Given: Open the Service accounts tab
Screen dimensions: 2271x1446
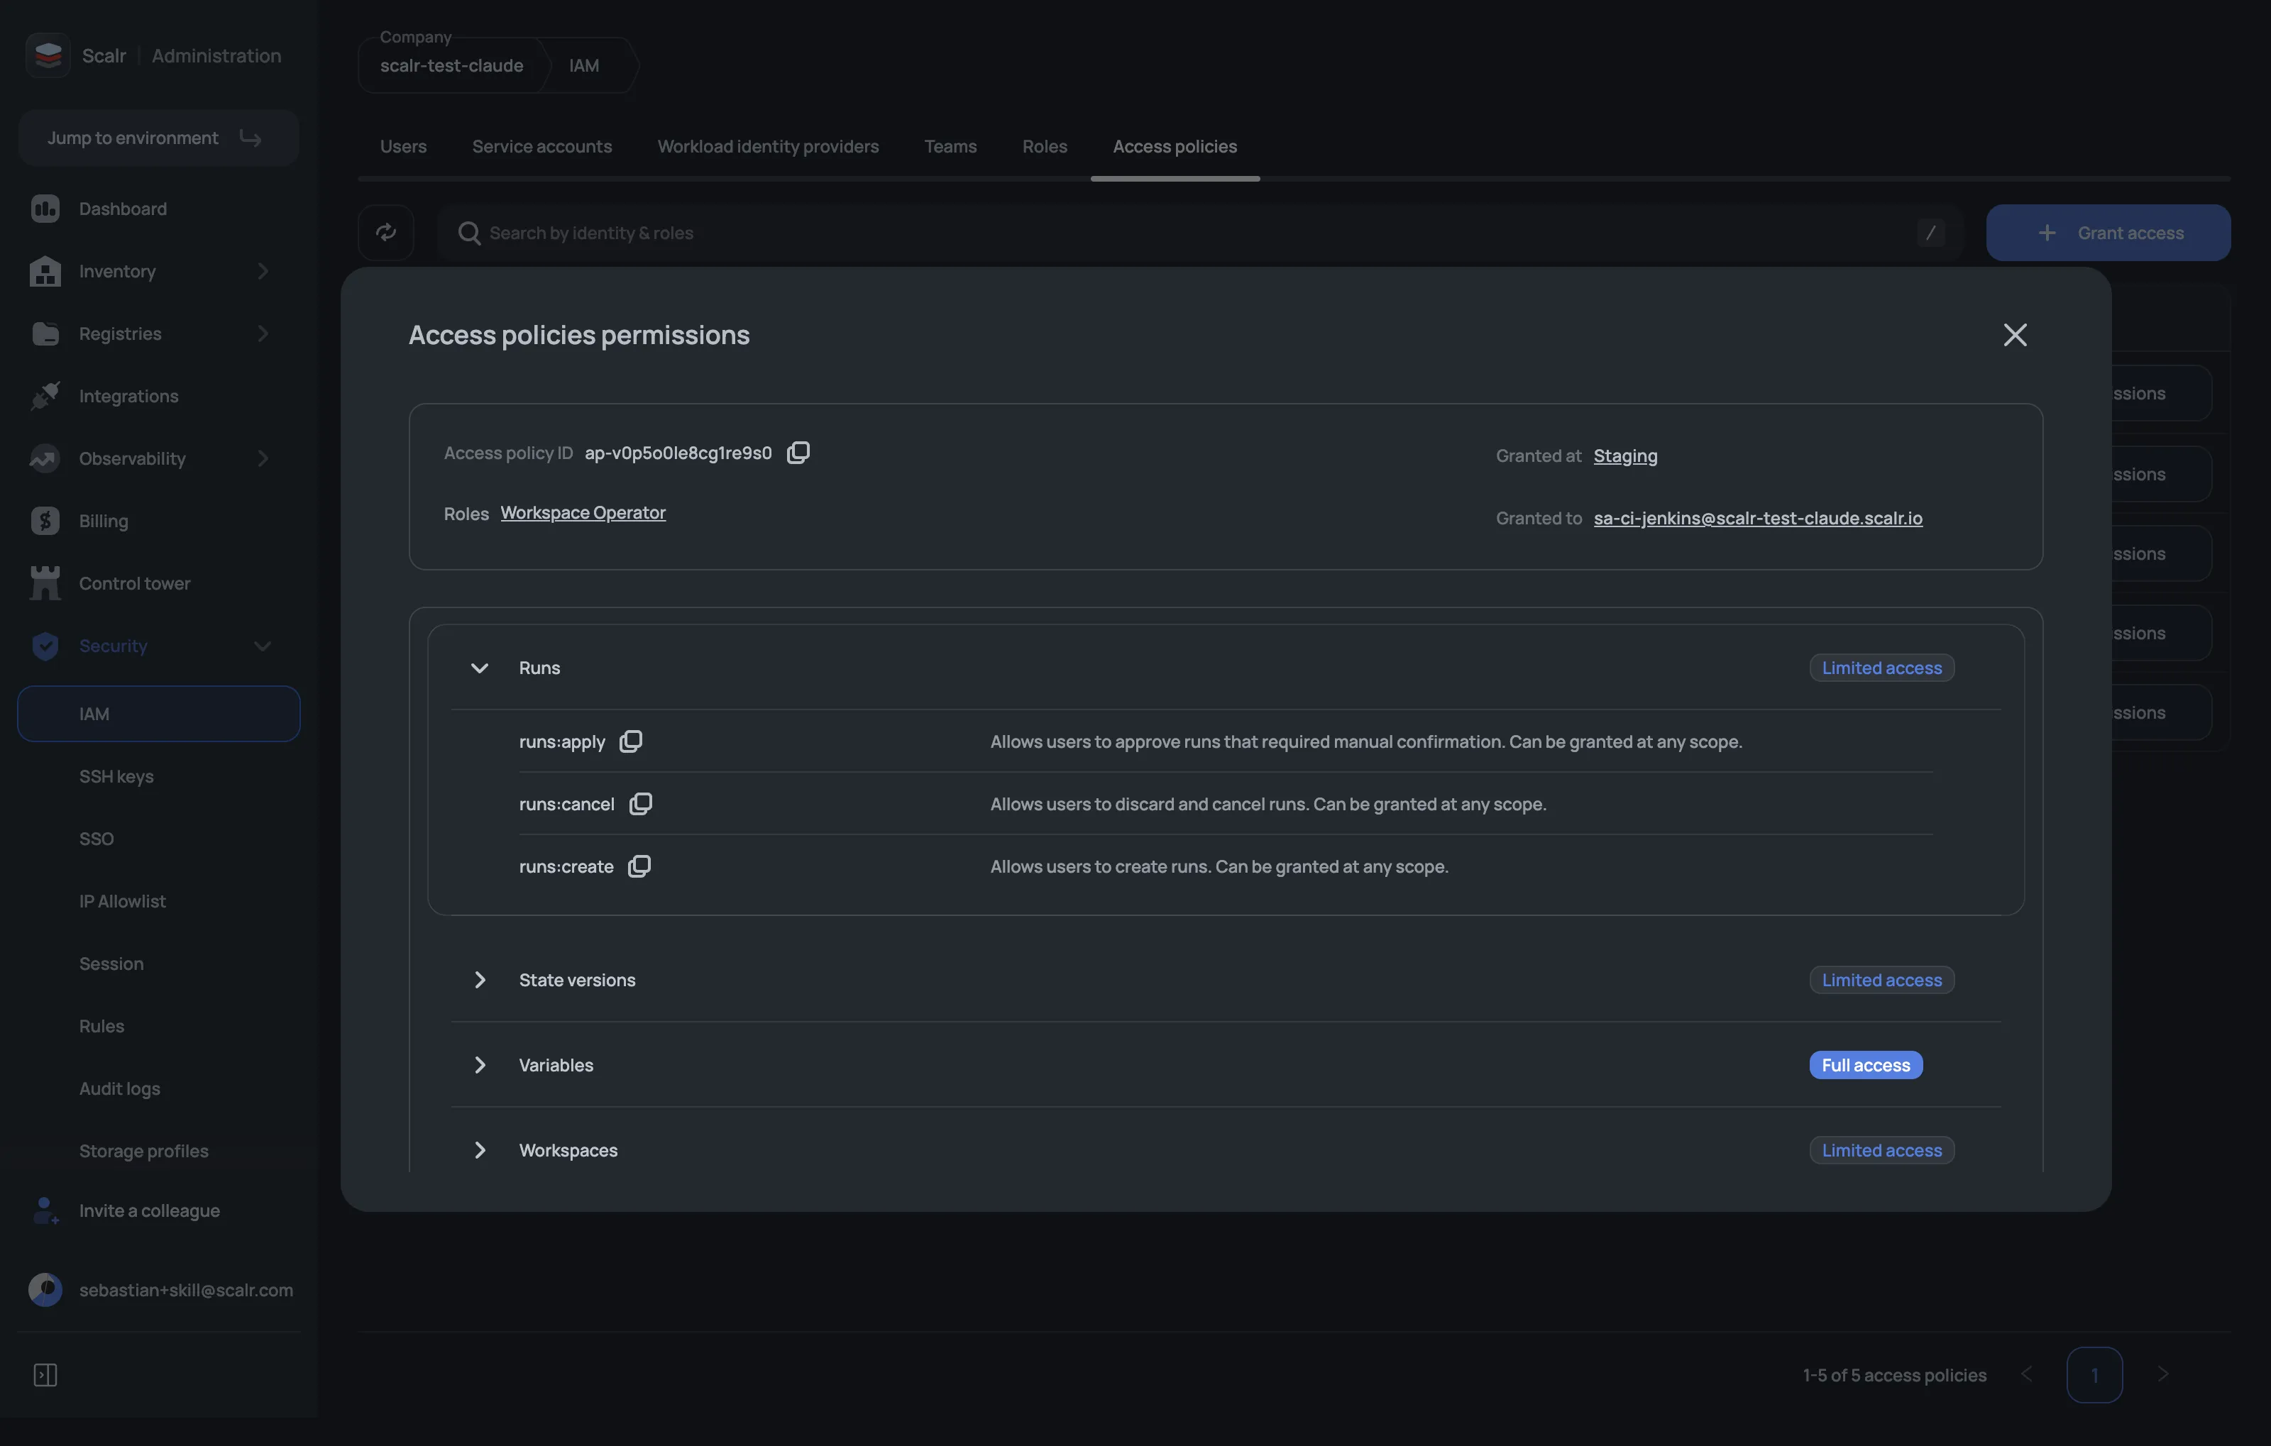Looking at the screenshot, I should pos(541,146).
